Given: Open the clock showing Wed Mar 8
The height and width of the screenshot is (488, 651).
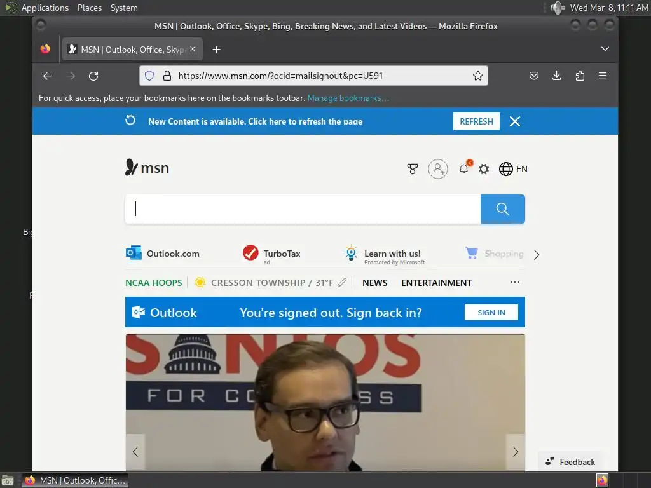Looking at the screenshot, I should pos(608,8).
